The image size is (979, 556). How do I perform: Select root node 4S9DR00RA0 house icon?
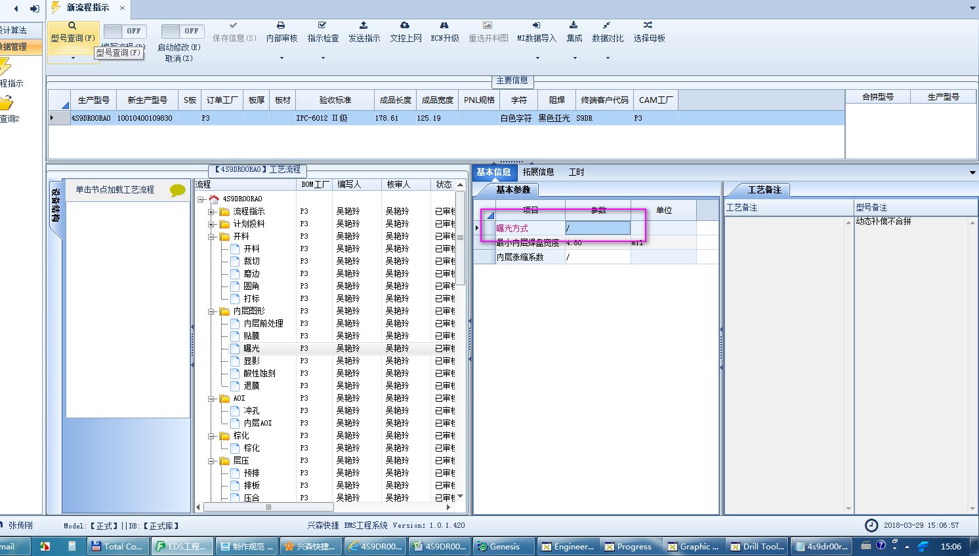[214, 199]
